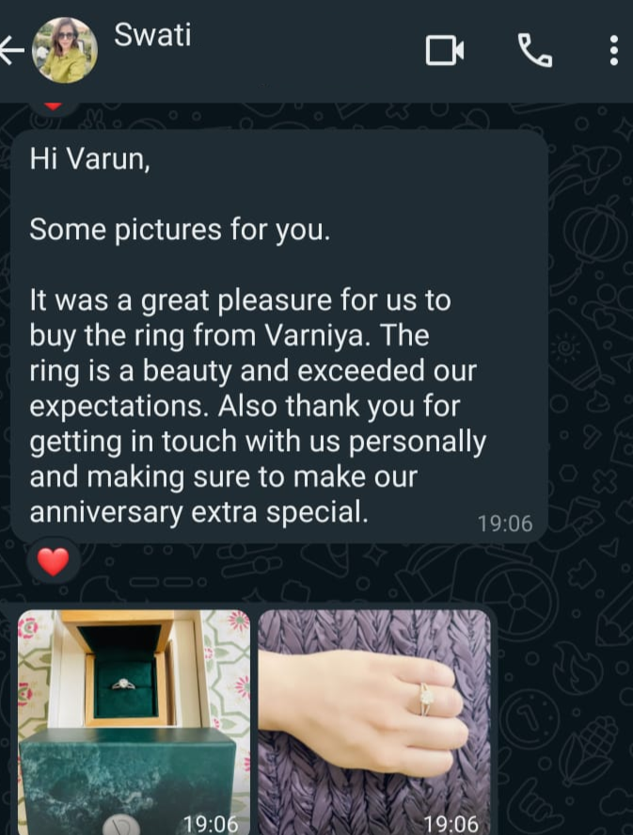Tap the 19:06 timestamp on ring box photo

point(211,825)
